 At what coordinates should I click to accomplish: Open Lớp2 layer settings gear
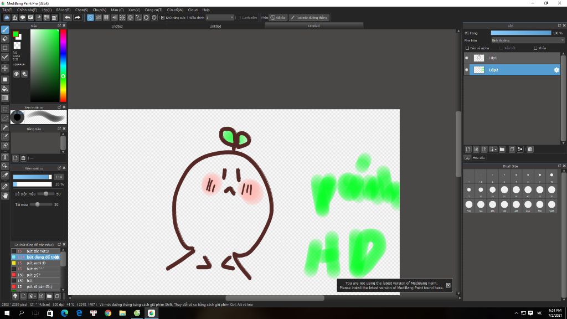556,70
